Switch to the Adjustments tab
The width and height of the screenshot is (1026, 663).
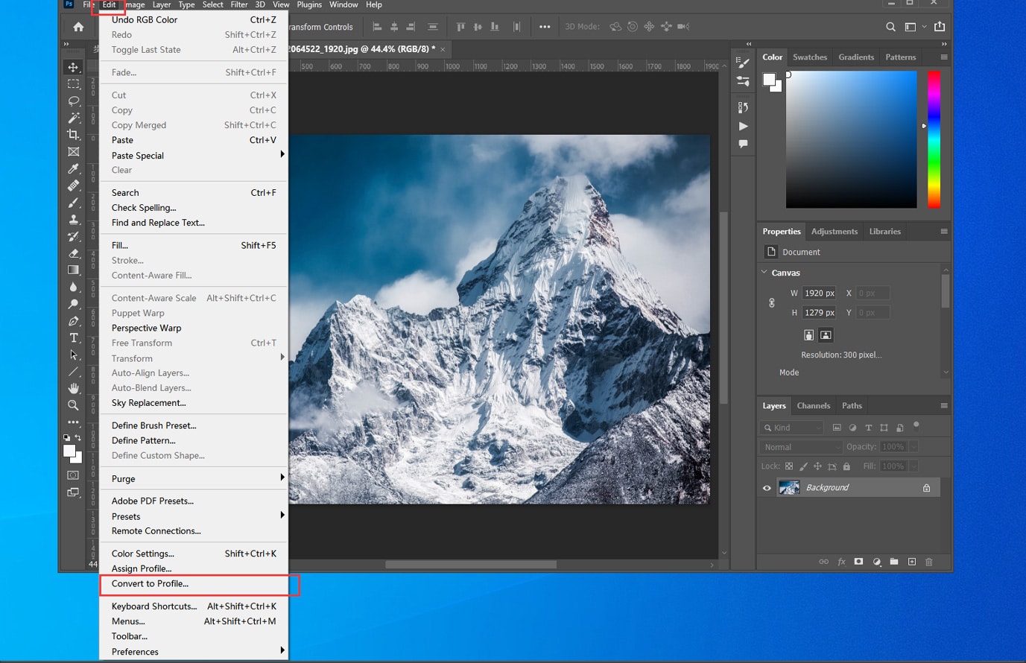834,232
